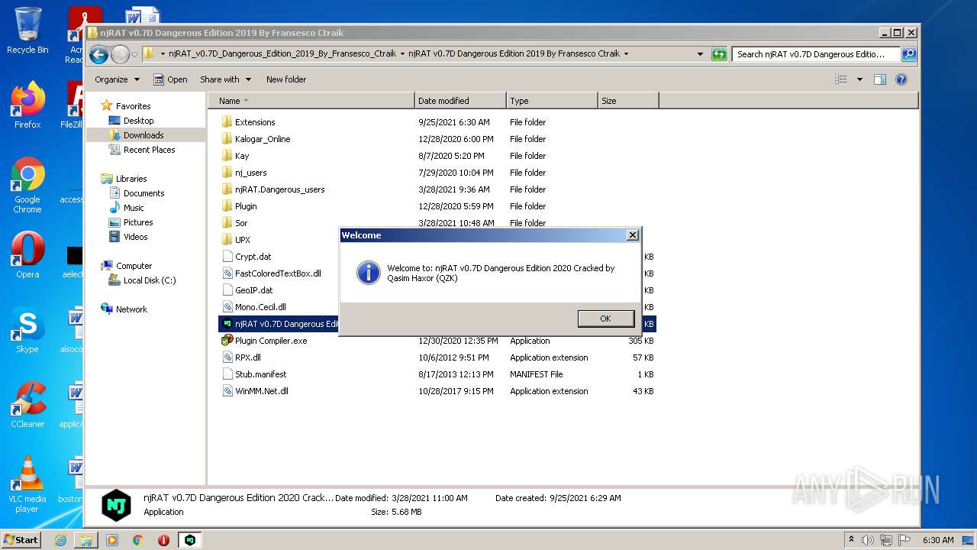
Task: Open Firefox desktop shortcut
Action: pyautogui.click(x=27, y=105)
